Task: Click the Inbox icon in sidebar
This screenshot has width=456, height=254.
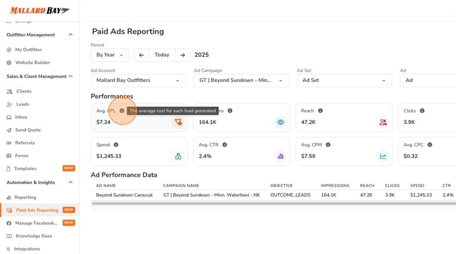Action: pos(9,117)
